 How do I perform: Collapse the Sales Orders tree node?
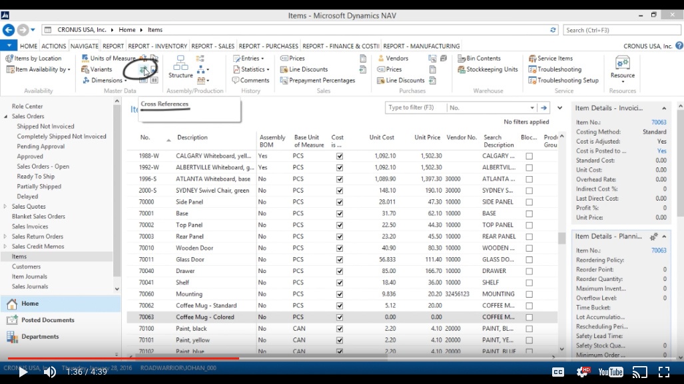point(6,116)
